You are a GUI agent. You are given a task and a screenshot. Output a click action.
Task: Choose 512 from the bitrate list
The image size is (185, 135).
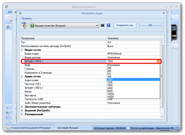[133, 74]
